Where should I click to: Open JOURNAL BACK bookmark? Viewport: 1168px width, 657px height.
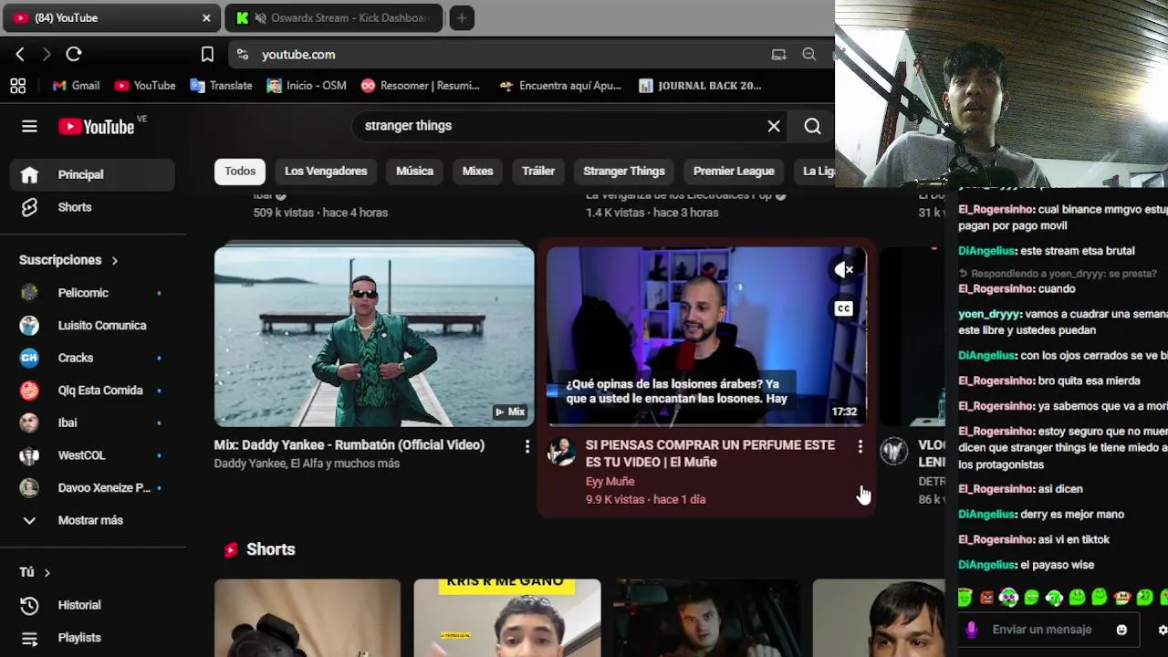click(x=700, y=86)
